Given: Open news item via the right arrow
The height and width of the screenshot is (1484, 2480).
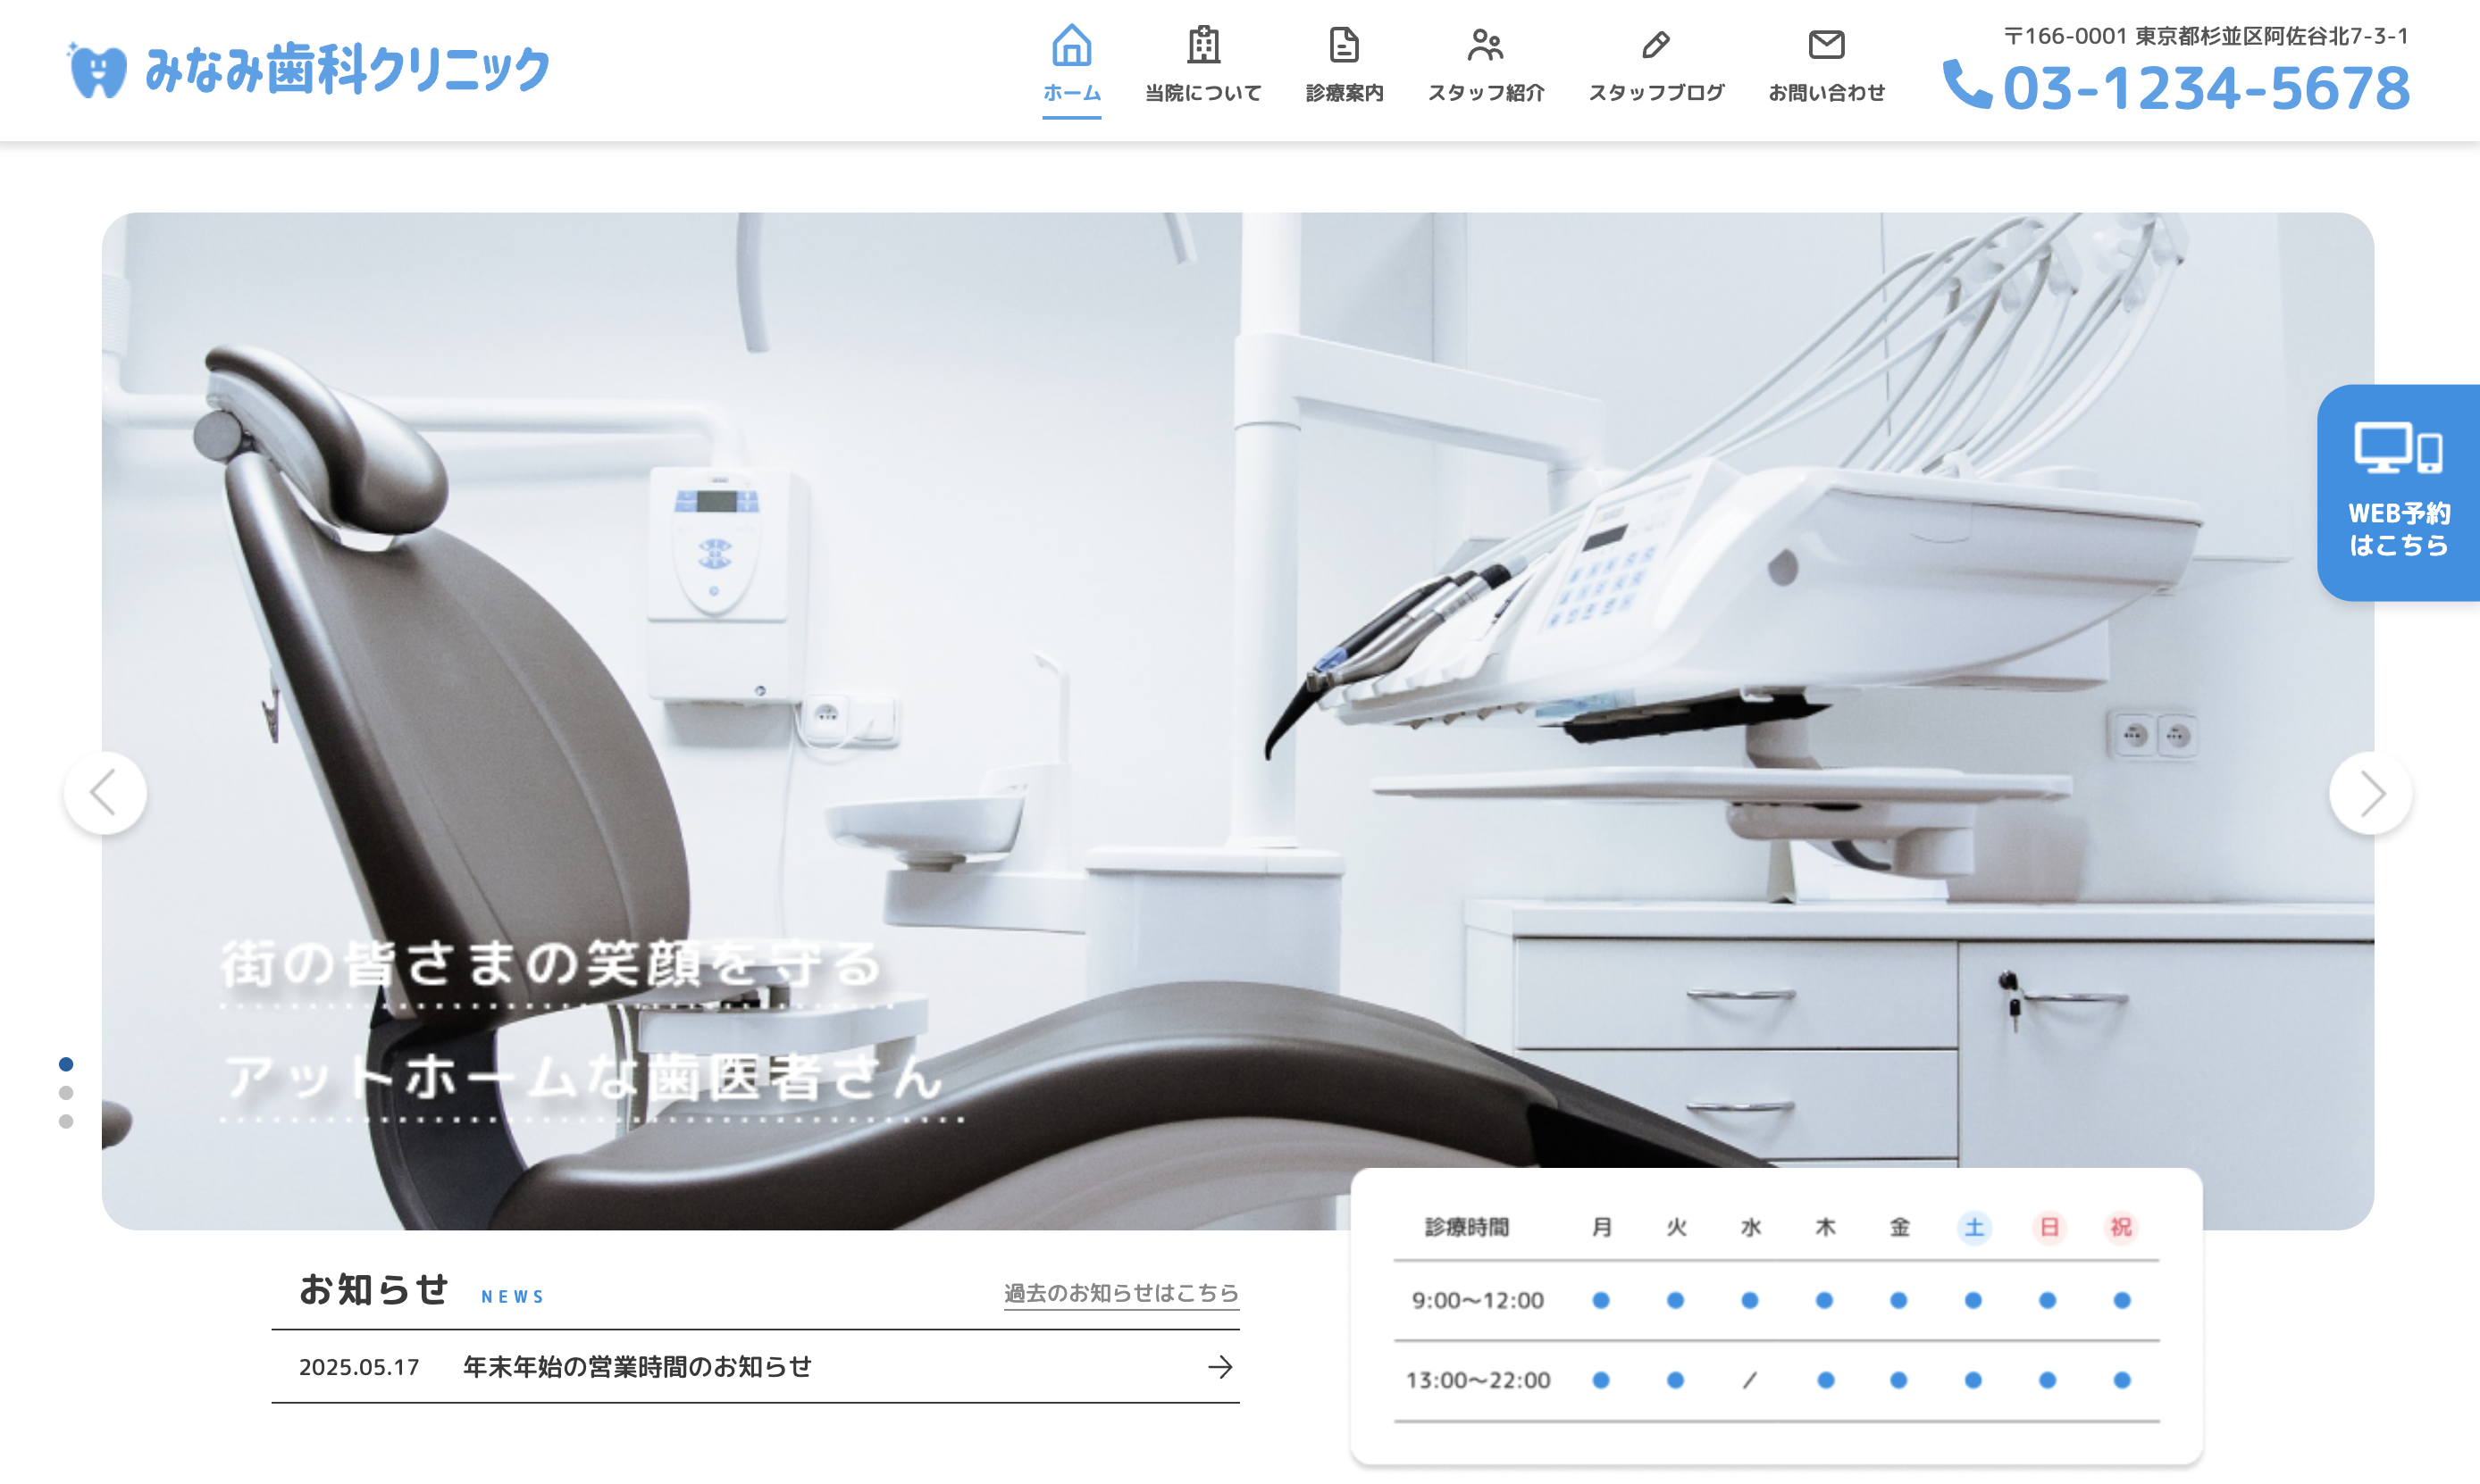Looking at the screenshot, I should point(1219,1367).
